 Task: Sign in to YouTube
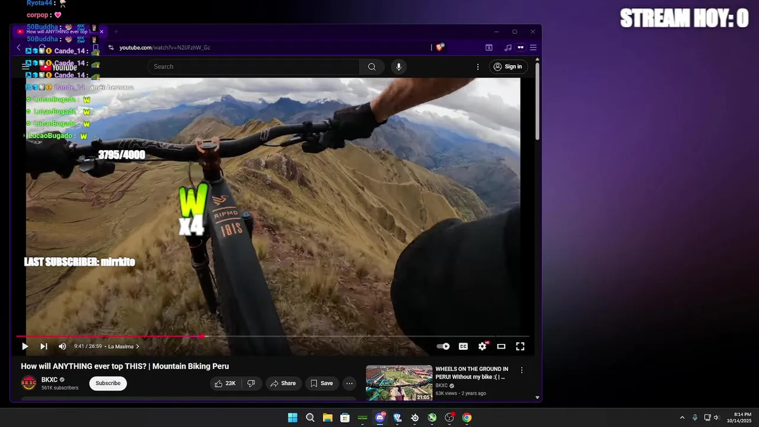tap(508, 66)
